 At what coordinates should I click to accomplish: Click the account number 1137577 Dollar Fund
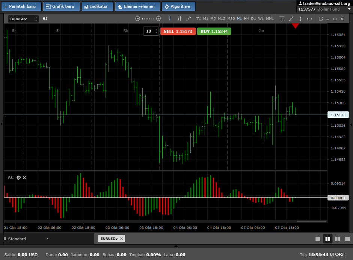coord(319,9)
